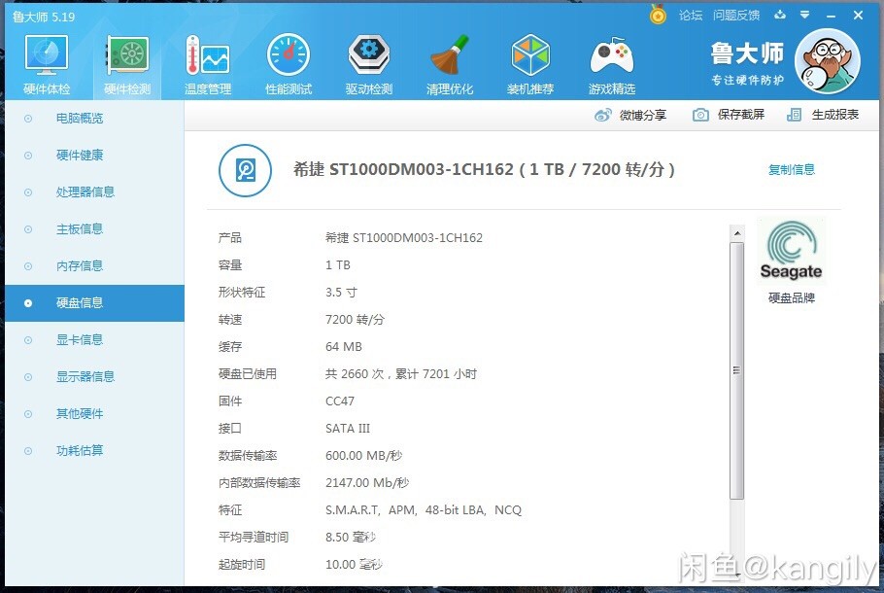Click the Seagate brand logo
The width and height of the screenshot is (884, 593).
point(791,251)
